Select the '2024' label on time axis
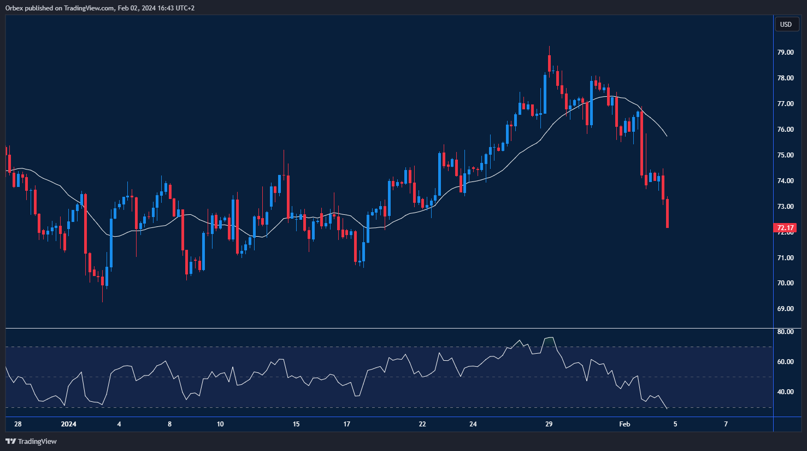The height and width of the screenshot is (451, 807). 69,424
